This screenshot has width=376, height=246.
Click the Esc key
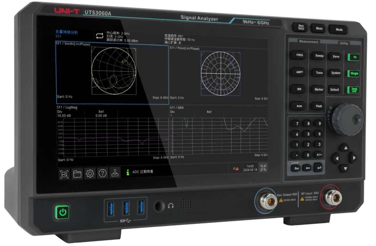[296, 169]
